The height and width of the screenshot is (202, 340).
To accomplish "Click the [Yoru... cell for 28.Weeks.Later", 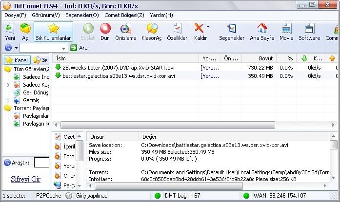I will (209, 68).
